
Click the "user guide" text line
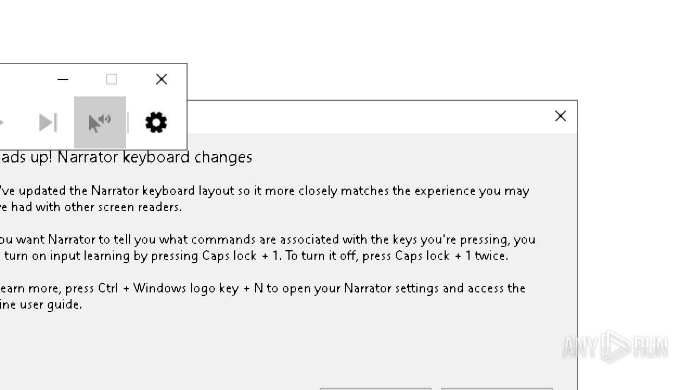(x=41, y=304)
